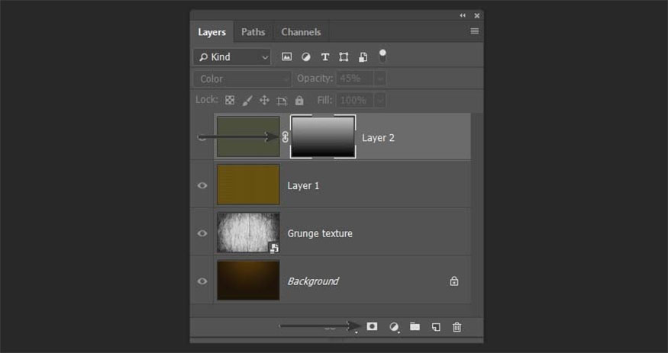The image size is (668, 353).
Task: Select Layer 1 brown thumbnail
Action: (x=248, y=185)
